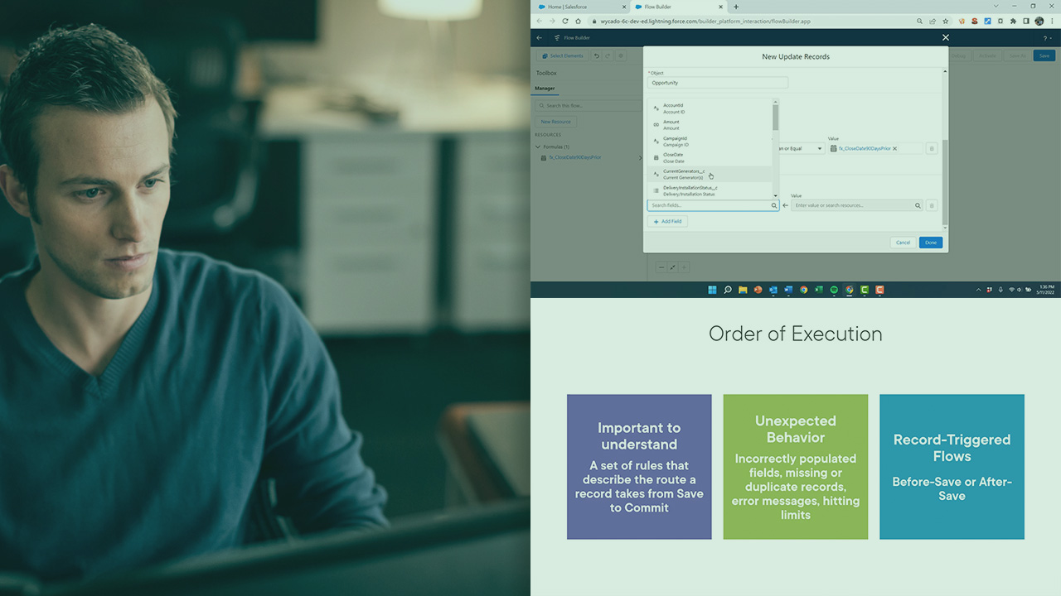Cancel the Update Records dialog
The width and height of the screenshot is (1061, 596).
[x=903, y=243]
